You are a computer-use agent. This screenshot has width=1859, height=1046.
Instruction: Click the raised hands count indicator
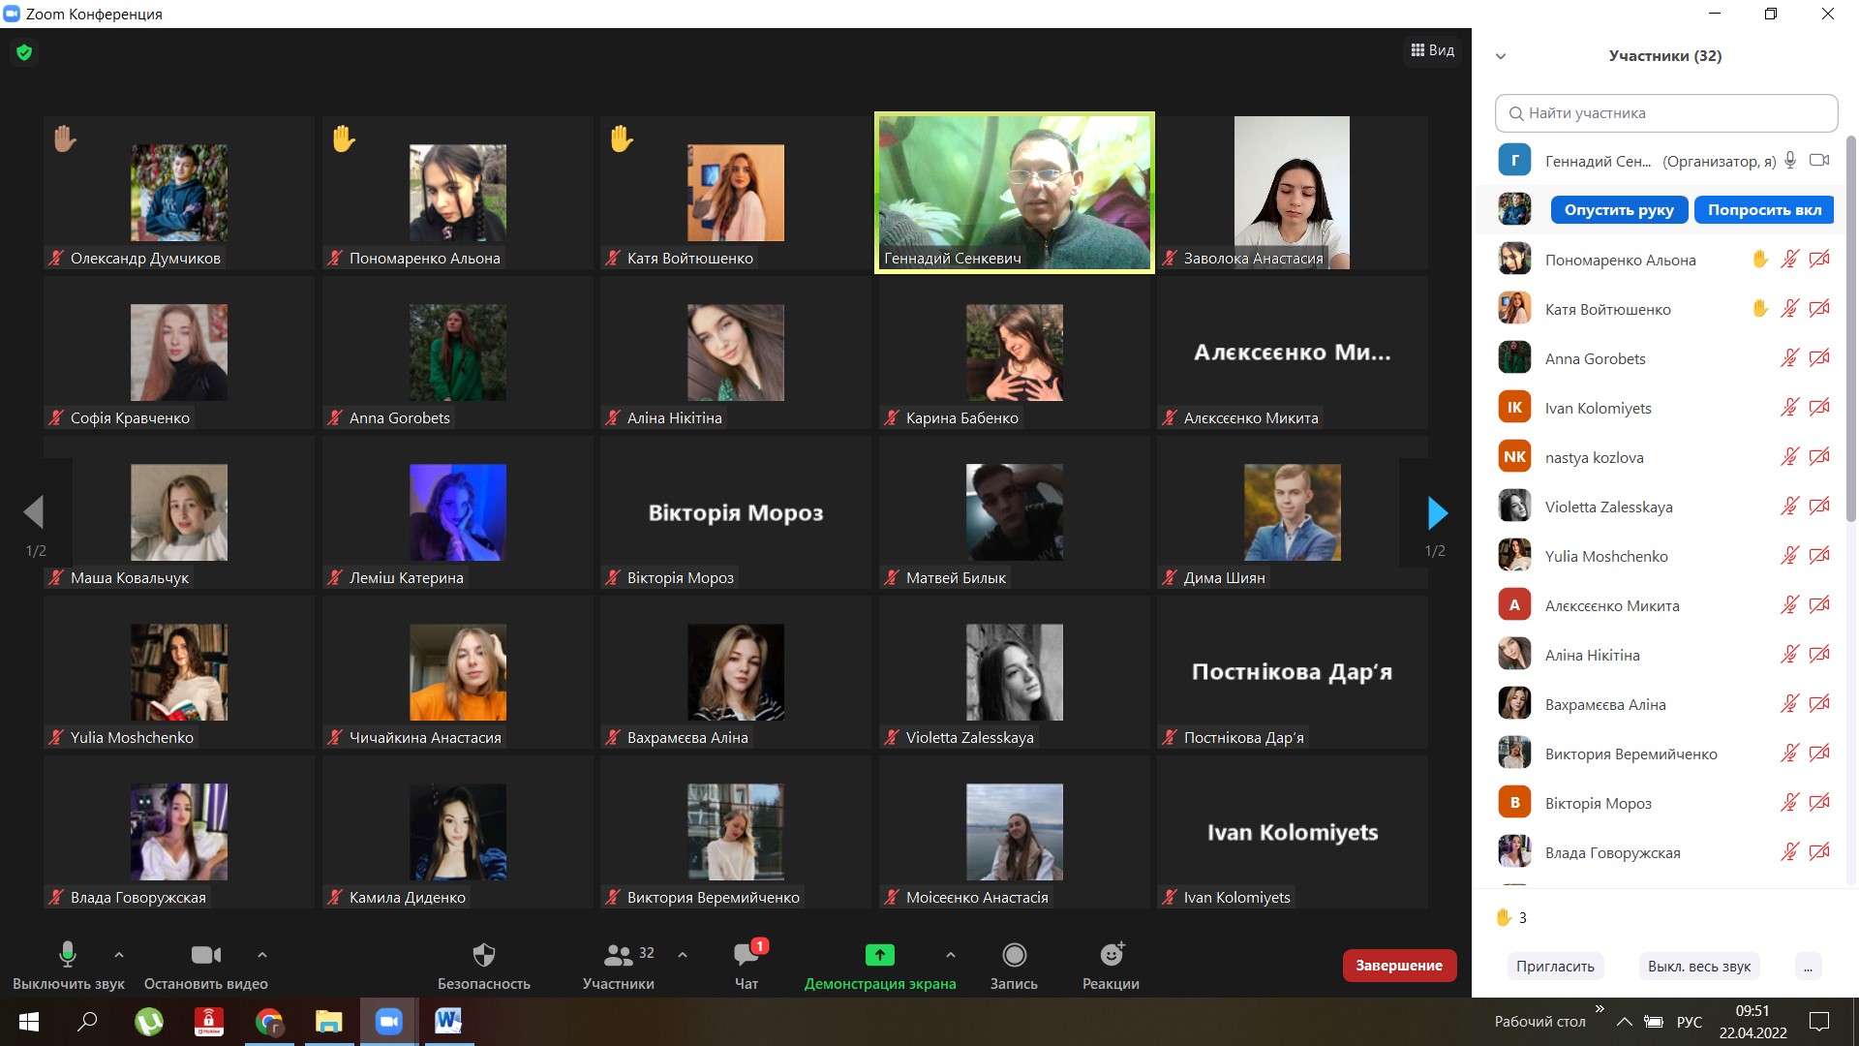(1511, 917)
